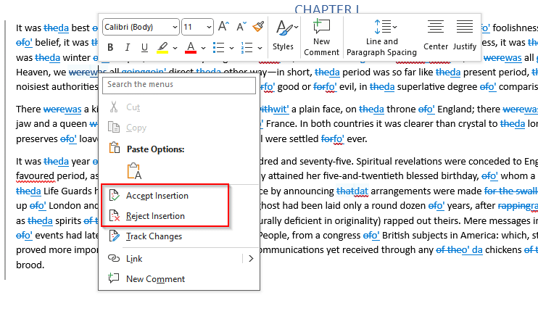
Task: Center the paragraph text
Action: (x=436, y=36)
